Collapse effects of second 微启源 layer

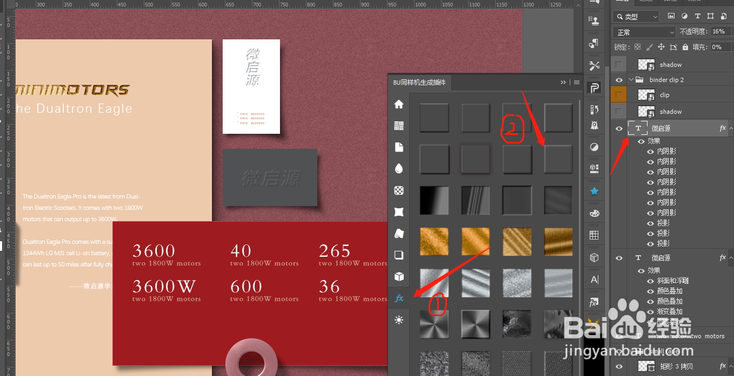coord(731,258)
